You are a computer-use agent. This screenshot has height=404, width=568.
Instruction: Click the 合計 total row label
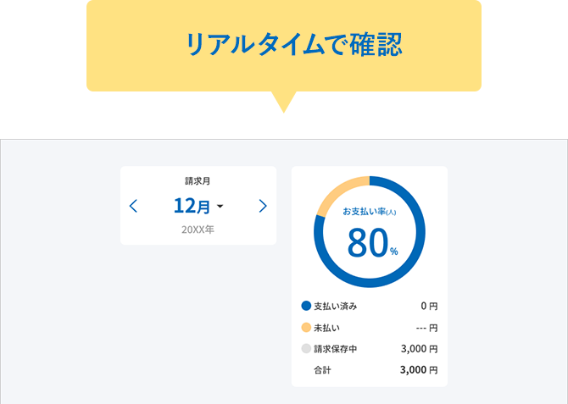(322, 370)
